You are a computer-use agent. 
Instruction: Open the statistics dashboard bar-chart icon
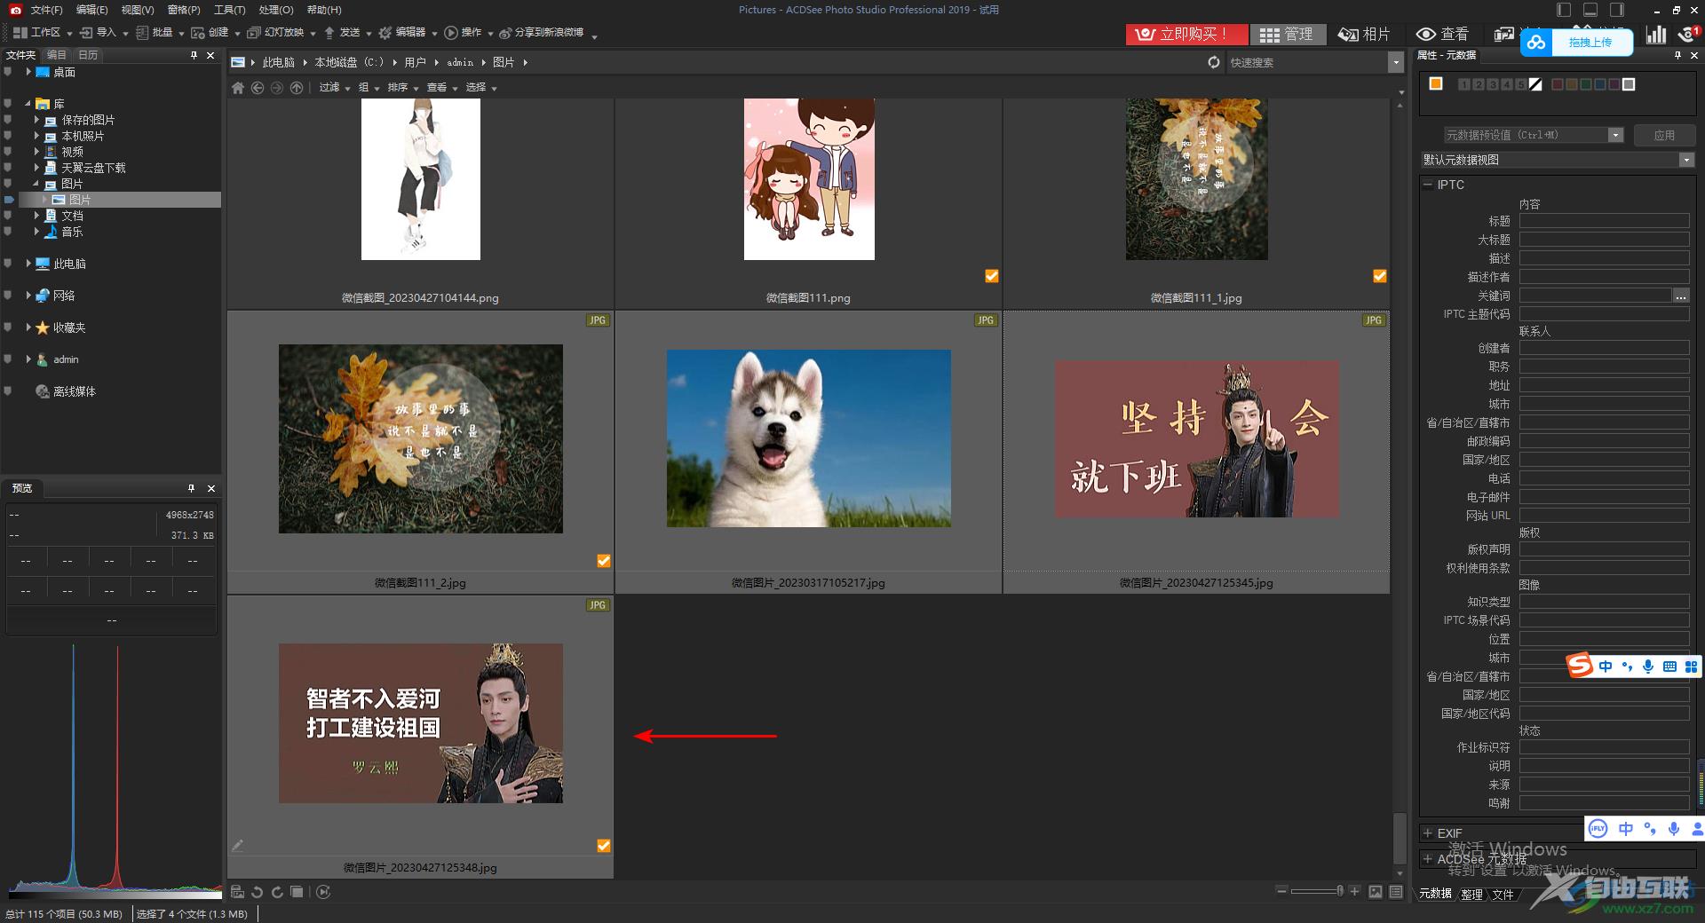[x=1656, y=34]
